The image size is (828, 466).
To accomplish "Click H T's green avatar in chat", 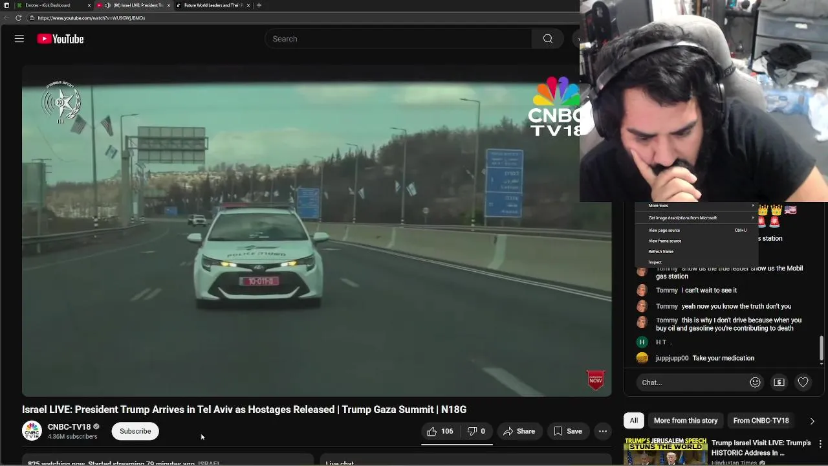I will (x=642, y=342).
